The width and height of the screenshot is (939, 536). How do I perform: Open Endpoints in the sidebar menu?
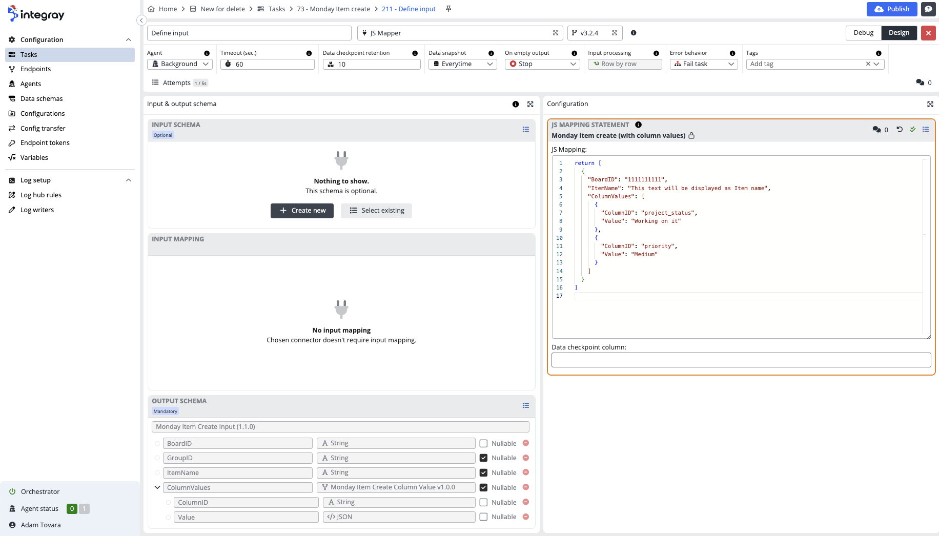(x=35, y=69)
